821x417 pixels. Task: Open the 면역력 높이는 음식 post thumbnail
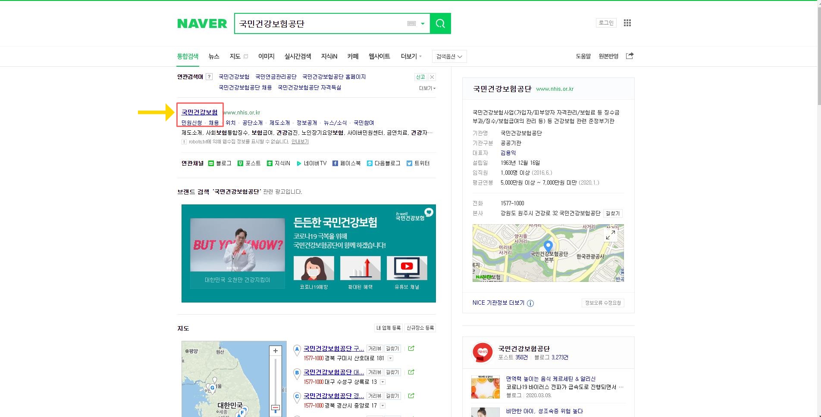click(x=485, y=387)
